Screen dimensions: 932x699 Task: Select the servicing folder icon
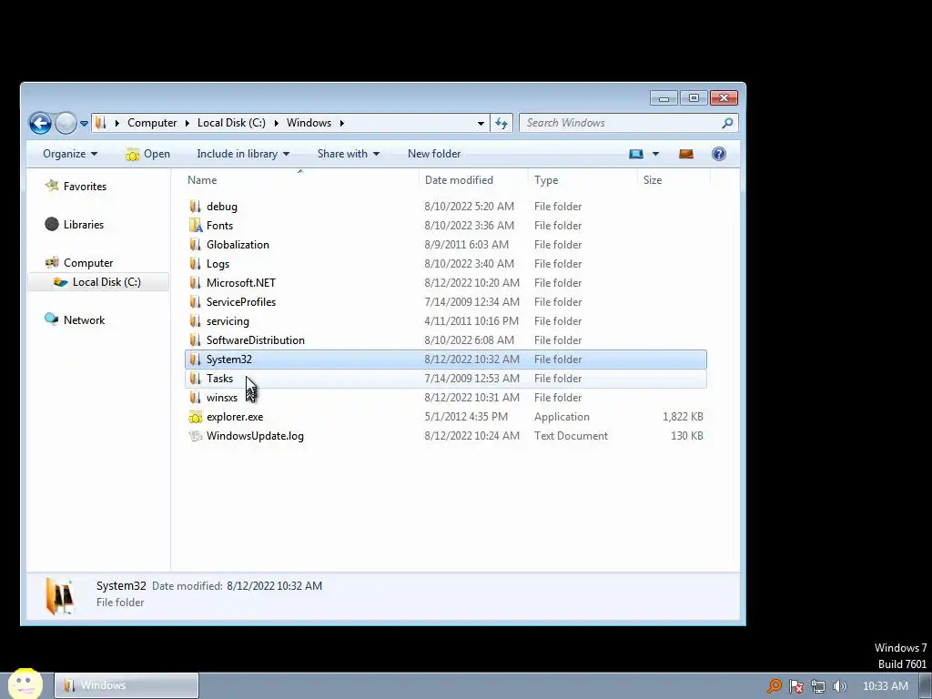(x=196, y=320)
